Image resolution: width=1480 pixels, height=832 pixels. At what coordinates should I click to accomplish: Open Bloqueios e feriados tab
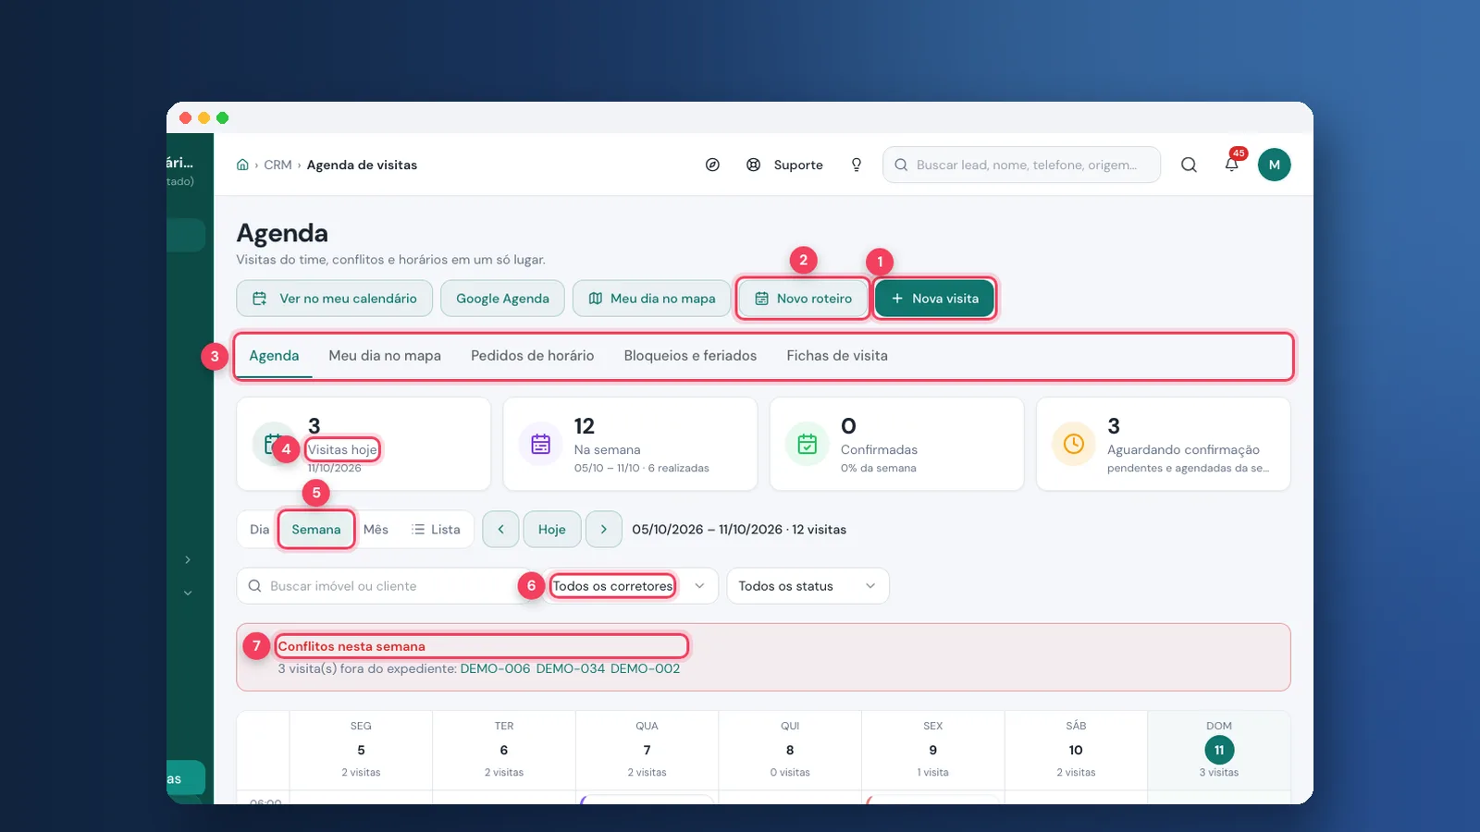(690, 356)
